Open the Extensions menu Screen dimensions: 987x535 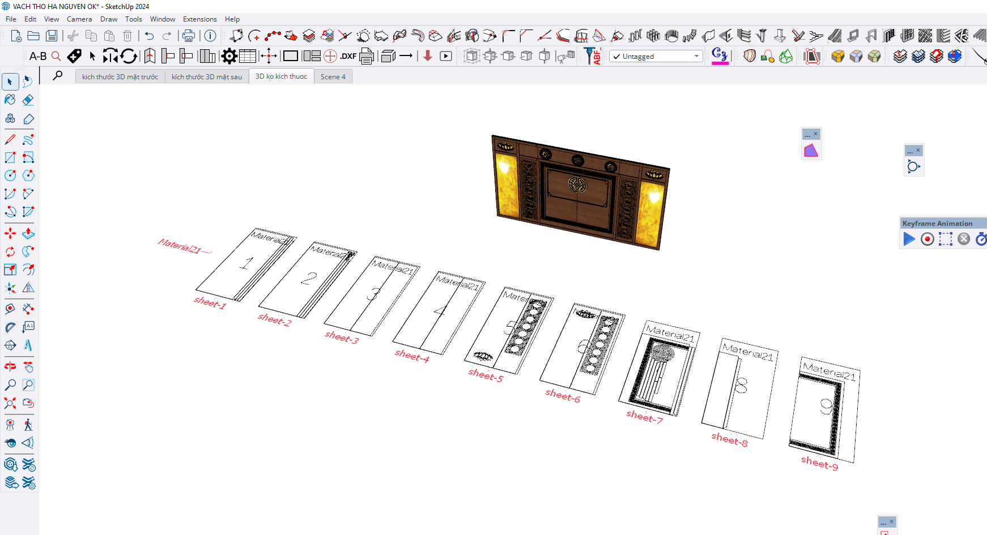pos(199,19)
